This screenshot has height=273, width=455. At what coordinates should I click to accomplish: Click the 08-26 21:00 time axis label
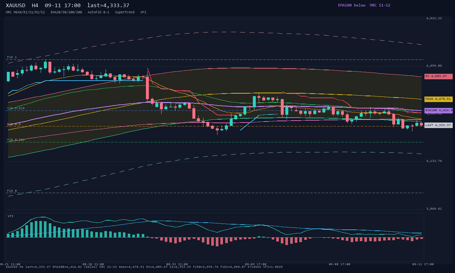pyautogui.click(x=93, y=264)
